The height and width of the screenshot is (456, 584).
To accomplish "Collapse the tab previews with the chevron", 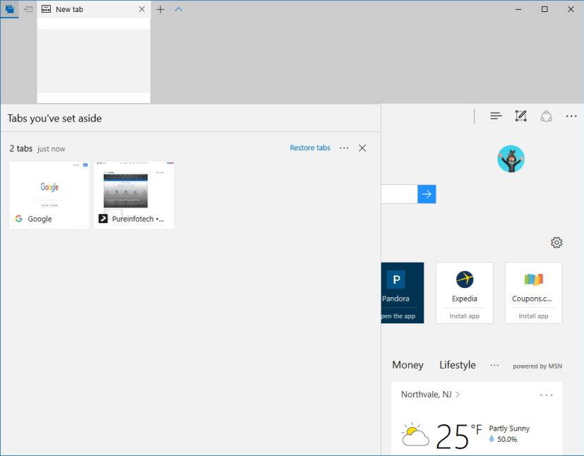I will pyautogui.click(x=177, y=9).
